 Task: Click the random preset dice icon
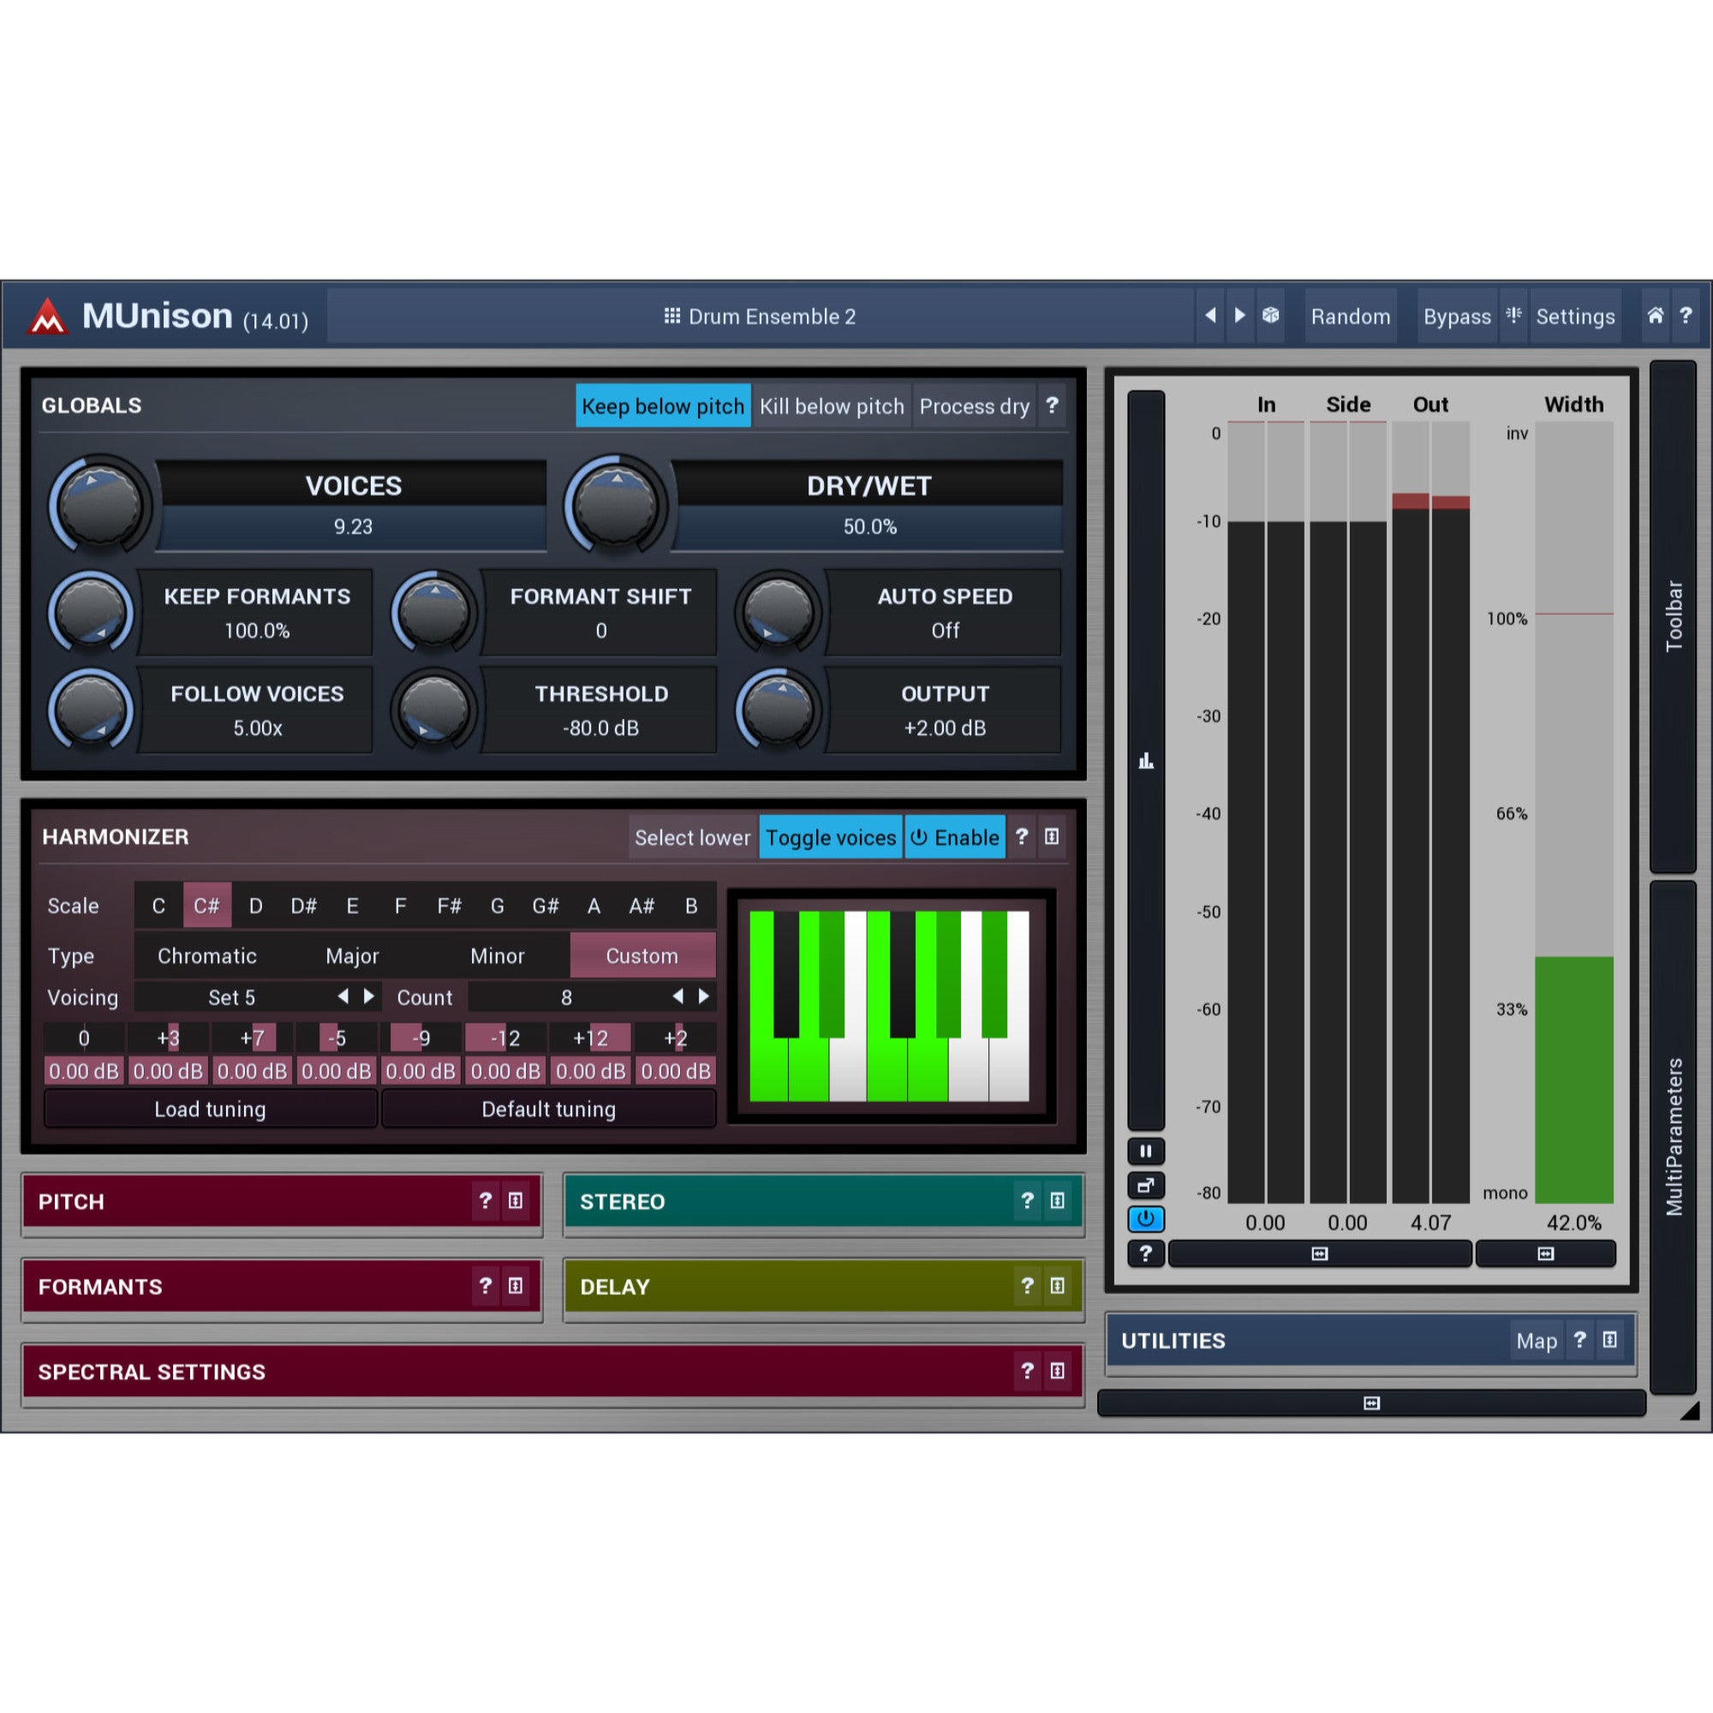(1270, 316)
